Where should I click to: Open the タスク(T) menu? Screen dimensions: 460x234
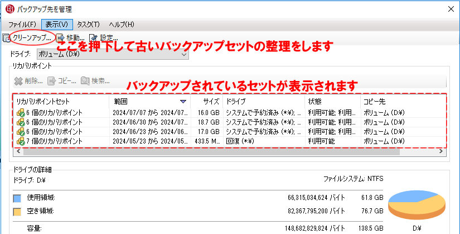pos(88,25)
